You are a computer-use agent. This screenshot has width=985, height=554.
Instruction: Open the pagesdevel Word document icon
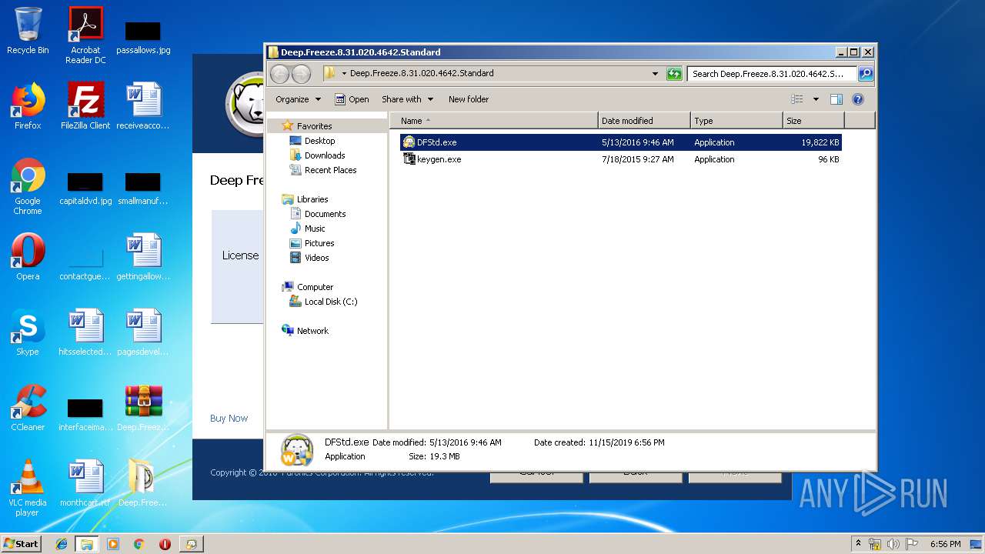click(x=143, y=332)
